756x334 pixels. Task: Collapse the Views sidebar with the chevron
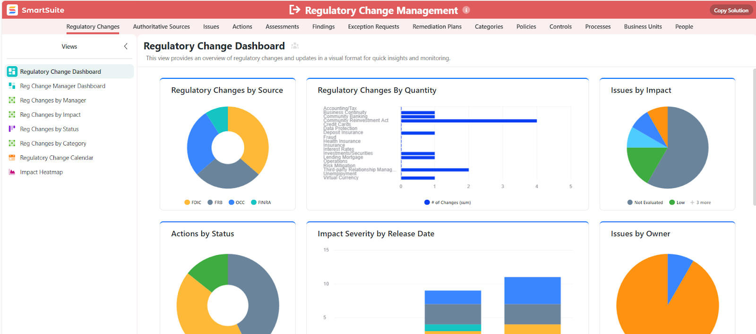coord(126,46)
